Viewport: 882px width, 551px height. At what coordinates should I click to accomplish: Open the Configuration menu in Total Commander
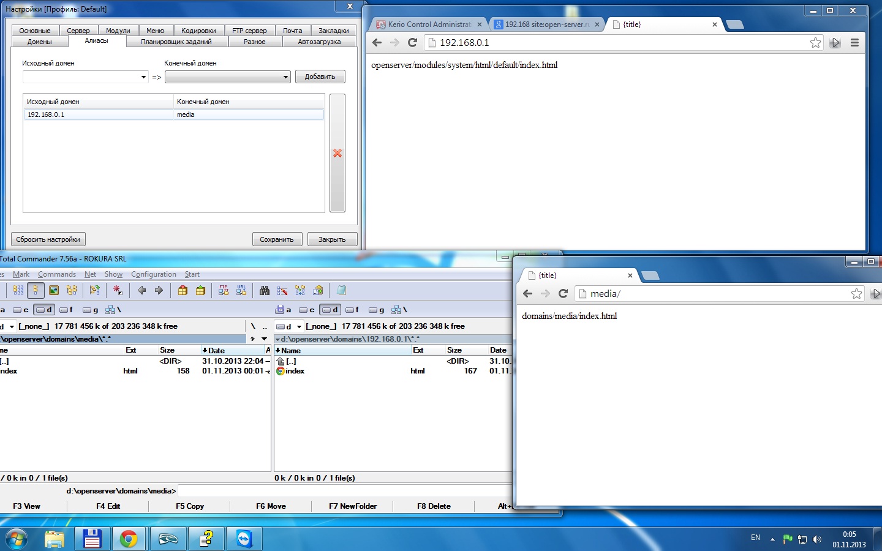153,274
